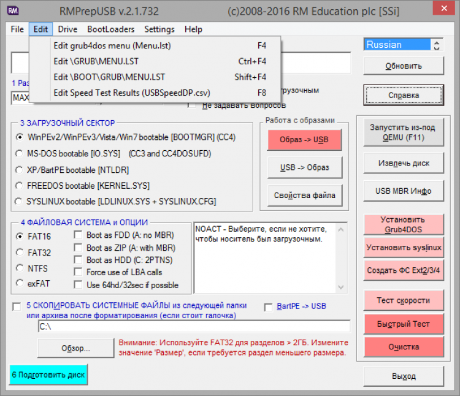The image size is (460, 396).
Task: Toggle the Не задавать вопросов checkbox
Action: tap(192, 105)
